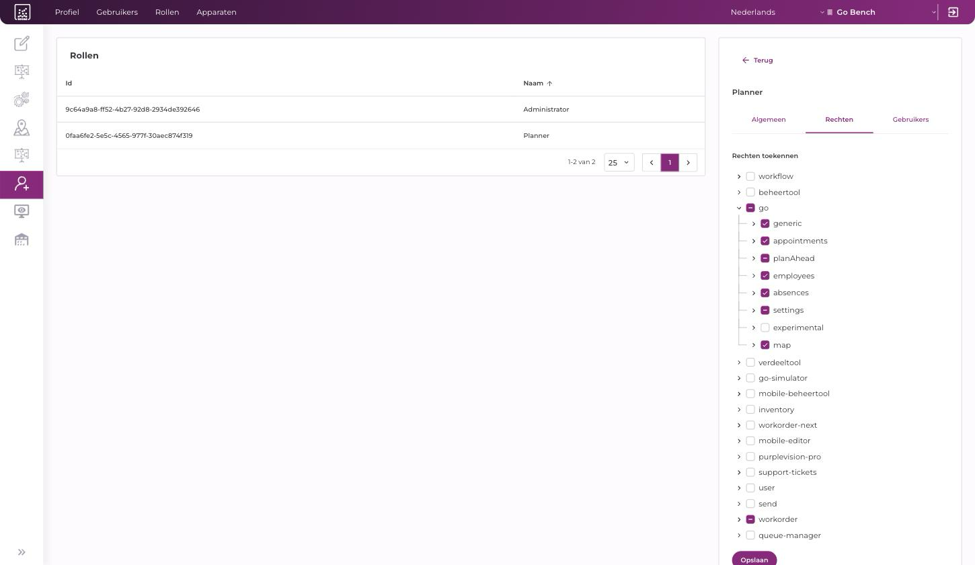This screenshot has height=565, width=975.
Task: Uncheck the appointments checkbox
Action: pyautogui.click(x=765, y=241)
